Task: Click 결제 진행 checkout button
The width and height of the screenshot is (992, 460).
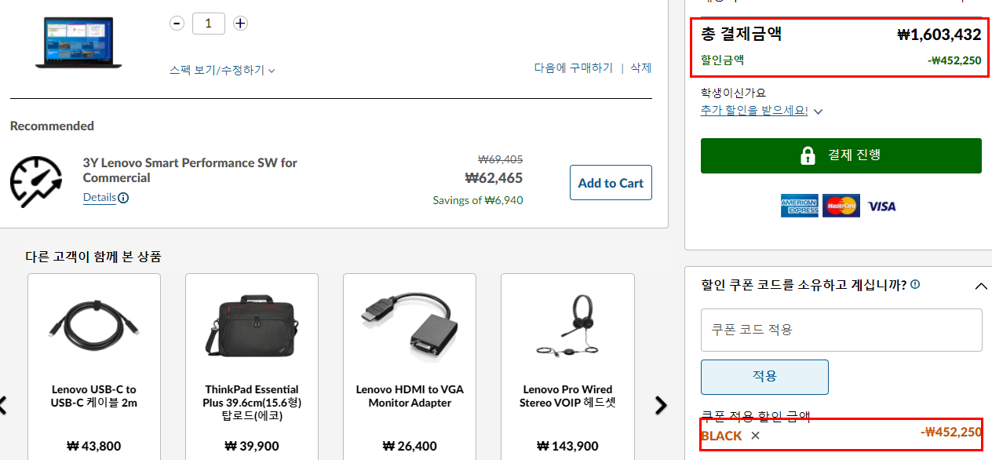Action: point(841,155)
